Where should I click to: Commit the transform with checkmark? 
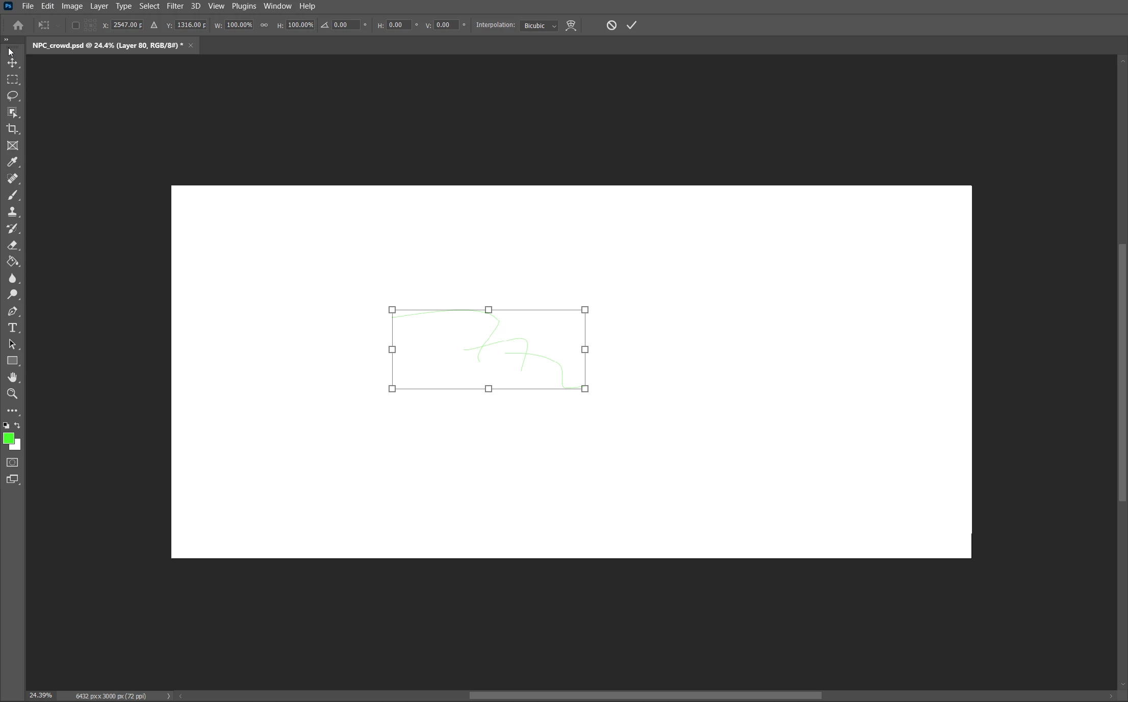click(631, 25)
